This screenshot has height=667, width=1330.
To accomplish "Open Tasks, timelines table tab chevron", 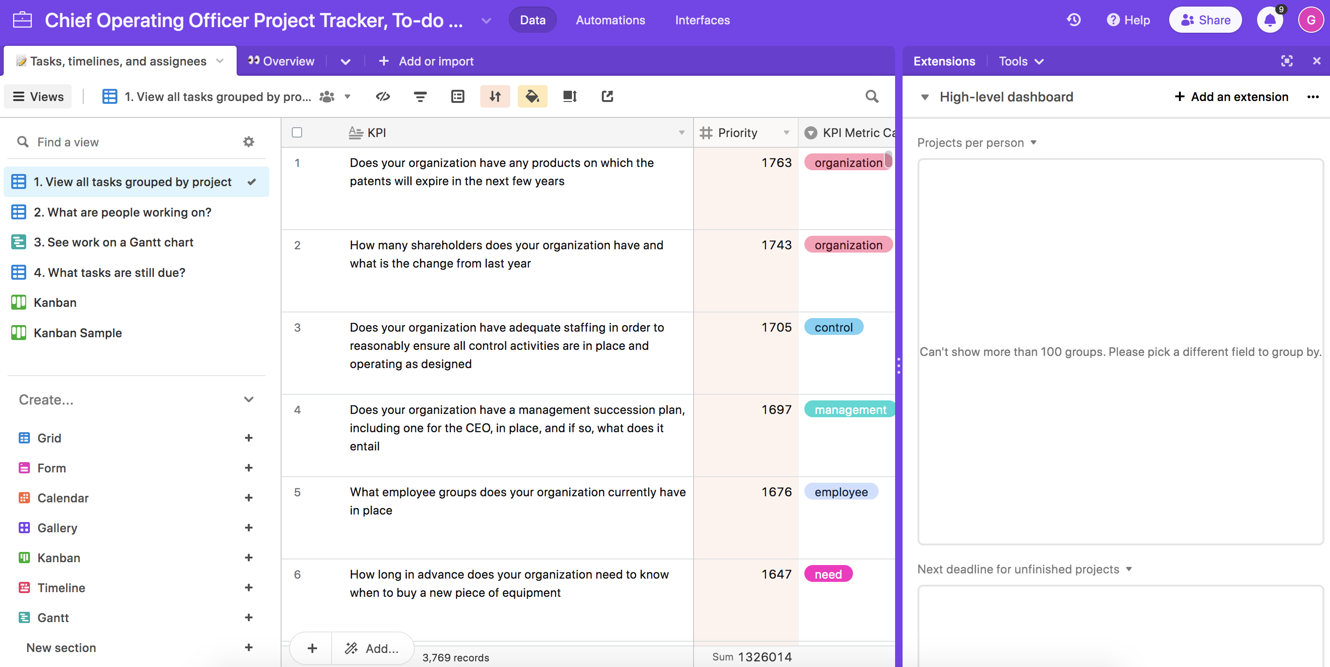I will [x=220, y=61].
